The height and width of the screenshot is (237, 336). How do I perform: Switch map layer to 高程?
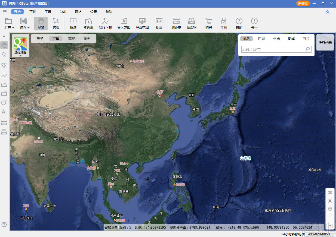pos(72,39)
